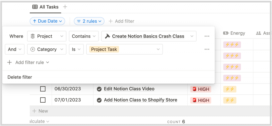The height and width of the screenshot is (126, 272).
Task: Click done icon beside Add Notion Class to Shopify
Action: tap(99, 100)
